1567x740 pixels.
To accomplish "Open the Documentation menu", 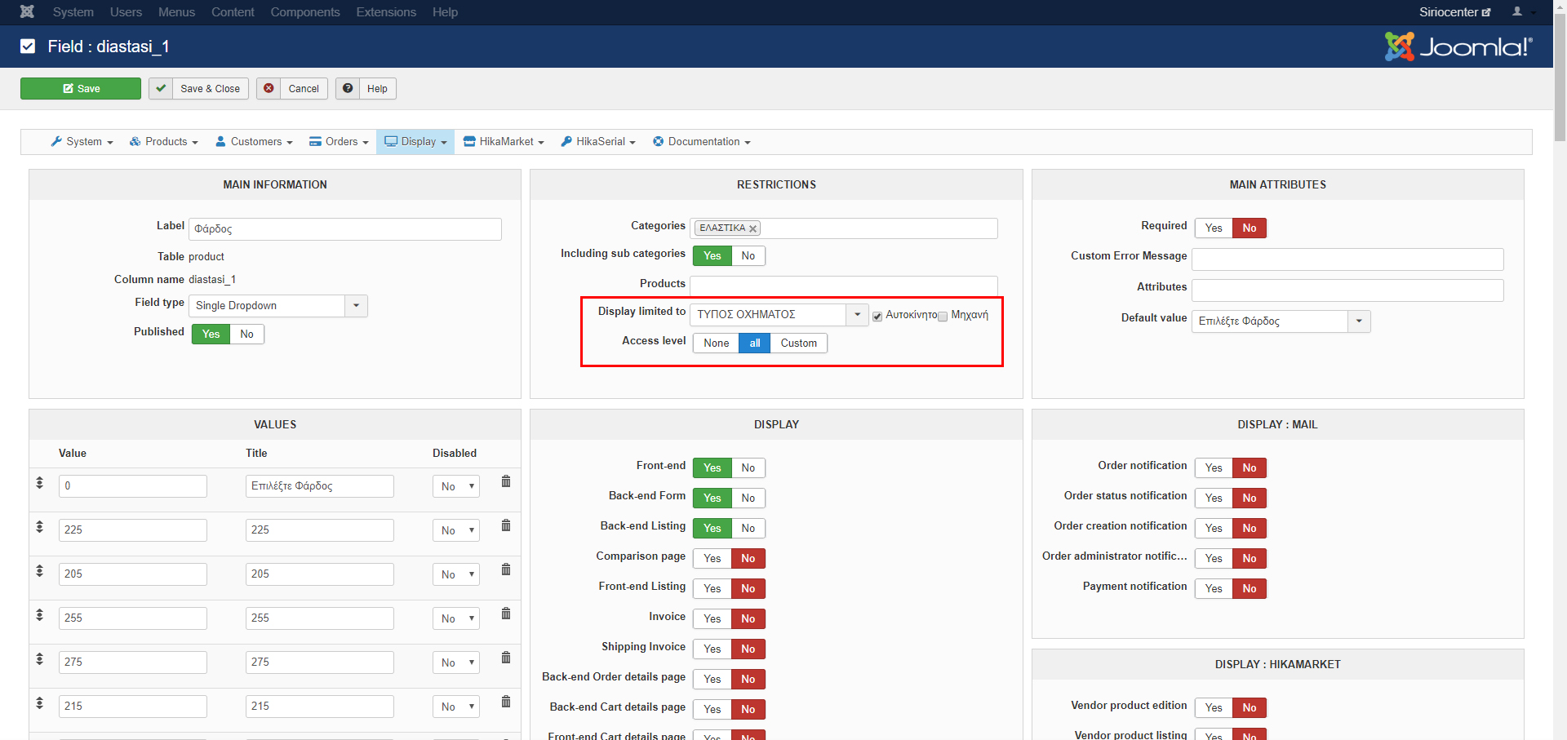I will (702, 142).
